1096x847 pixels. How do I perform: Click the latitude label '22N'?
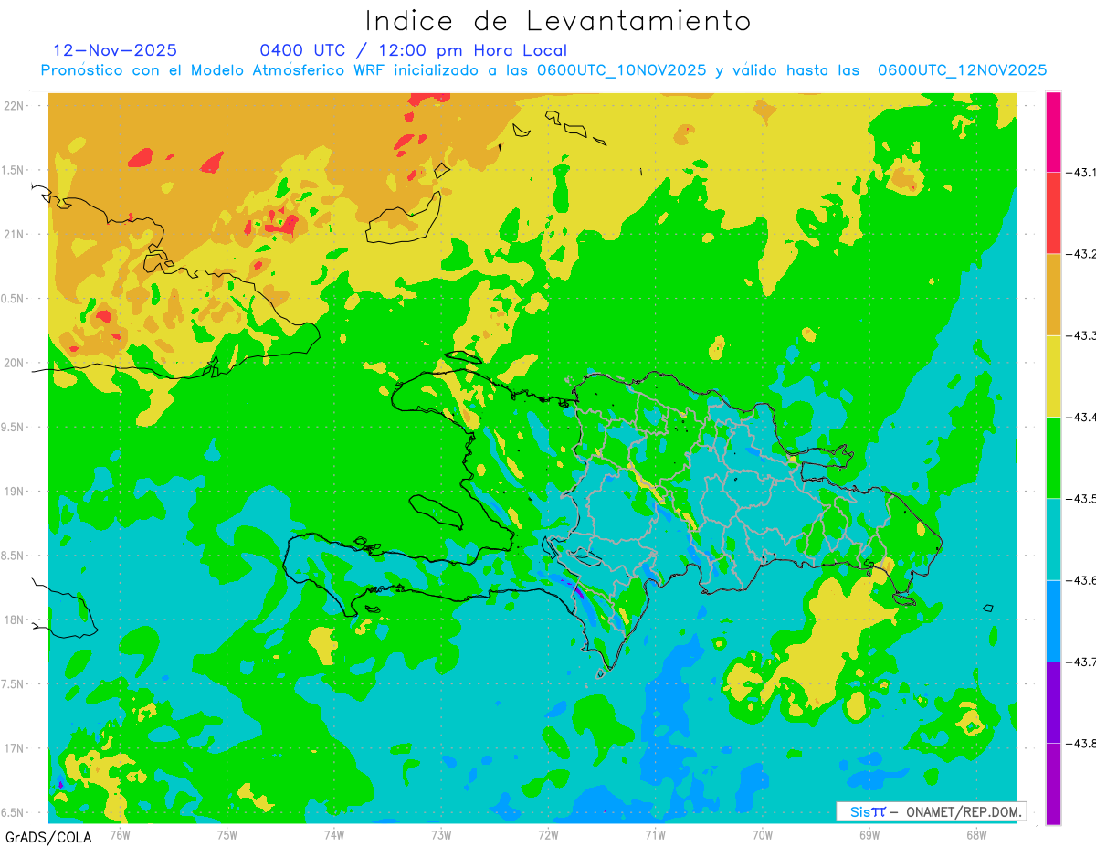point(15,105)
